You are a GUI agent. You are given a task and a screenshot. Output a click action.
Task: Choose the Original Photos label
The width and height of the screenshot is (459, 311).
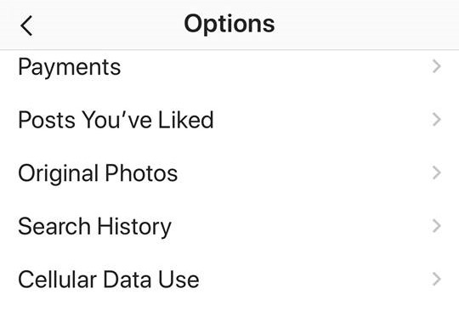98,174
